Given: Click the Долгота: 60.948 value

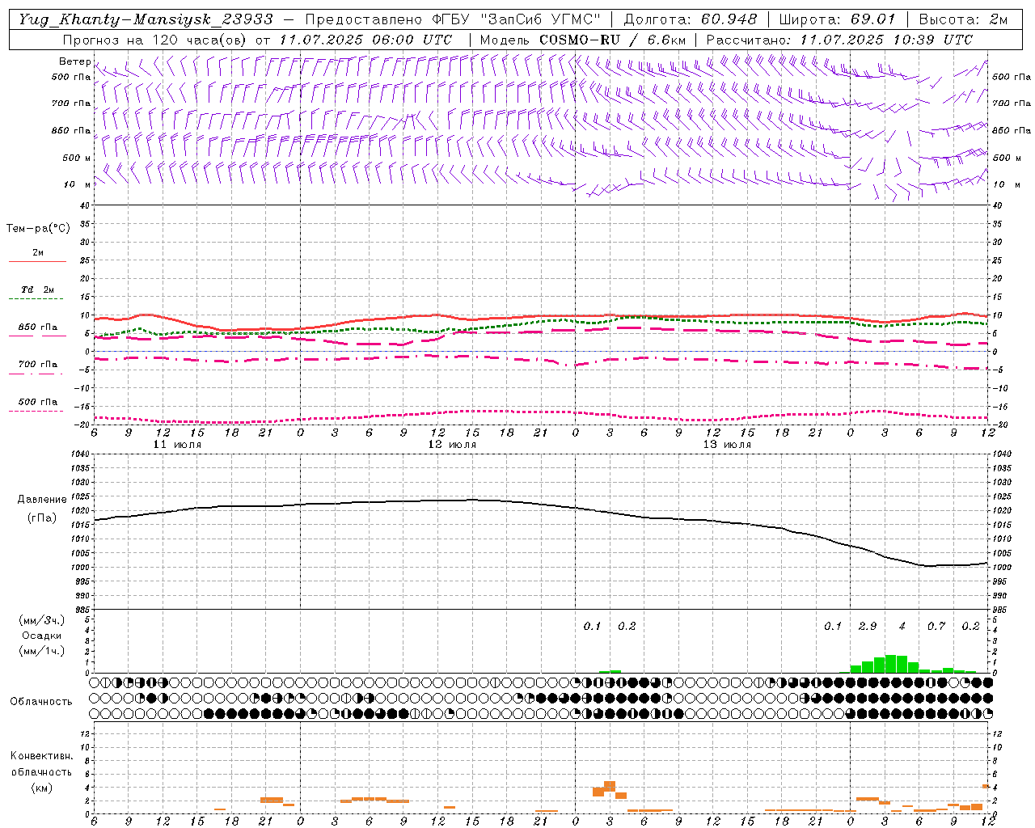Looking at the screenshot, I should click(691, 19).
